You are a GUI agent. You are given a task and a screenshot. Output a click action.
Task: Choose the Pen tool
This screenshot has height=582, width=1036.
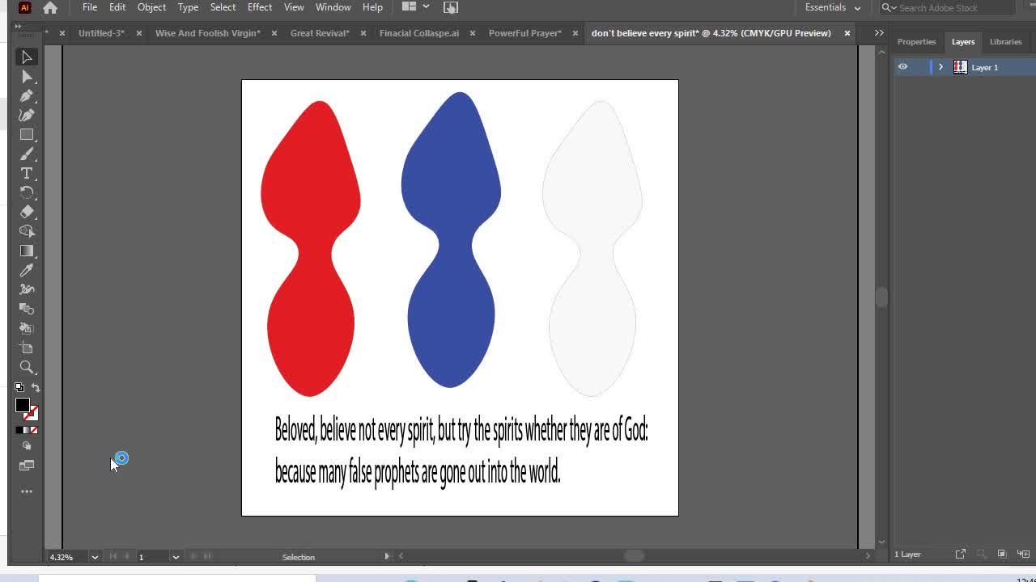27,95
